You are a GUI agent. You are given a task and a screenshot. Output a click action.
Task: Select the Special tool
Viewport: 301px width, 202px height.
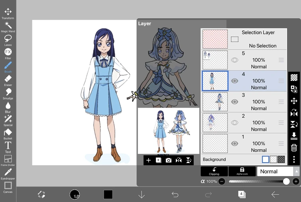coord(8,121)
